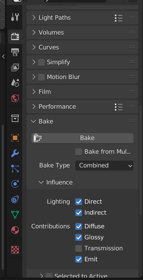Click the sidebar collapse arrow at left edge

[x=3, y=57]
